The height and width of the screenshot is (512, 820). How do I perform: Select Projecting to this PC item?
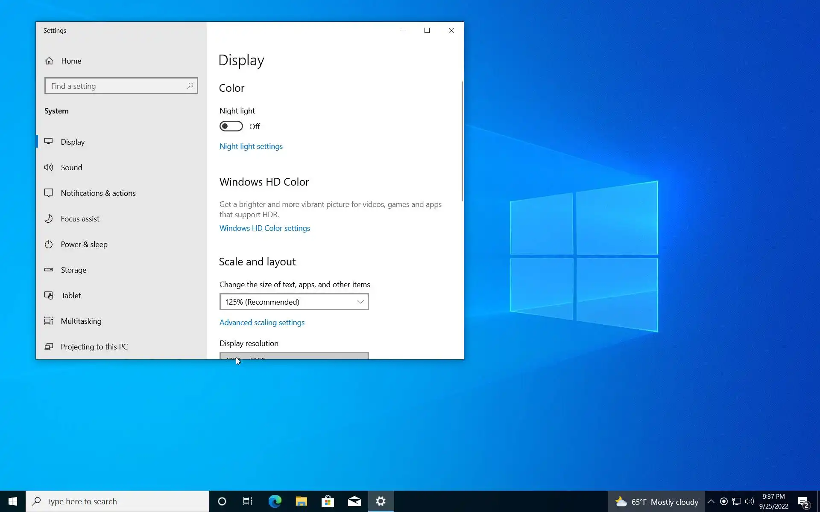point(94,346)
